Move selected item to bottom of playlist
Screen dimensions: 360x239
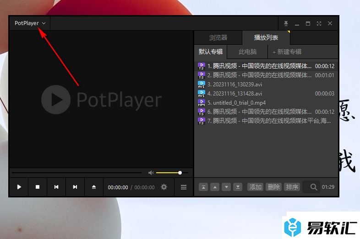click(238, 187)
